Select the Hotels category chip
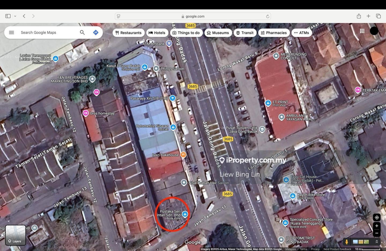The width and height of the screenshot is (386, 251). [157, 33]
